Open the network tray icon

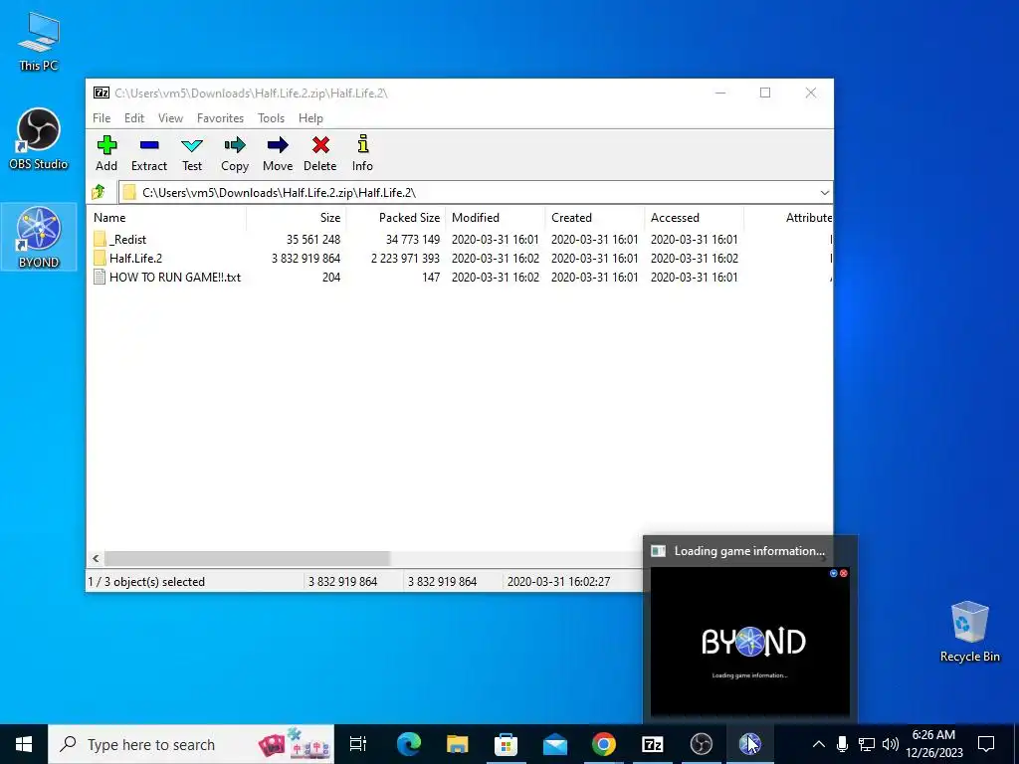(867, 744)
